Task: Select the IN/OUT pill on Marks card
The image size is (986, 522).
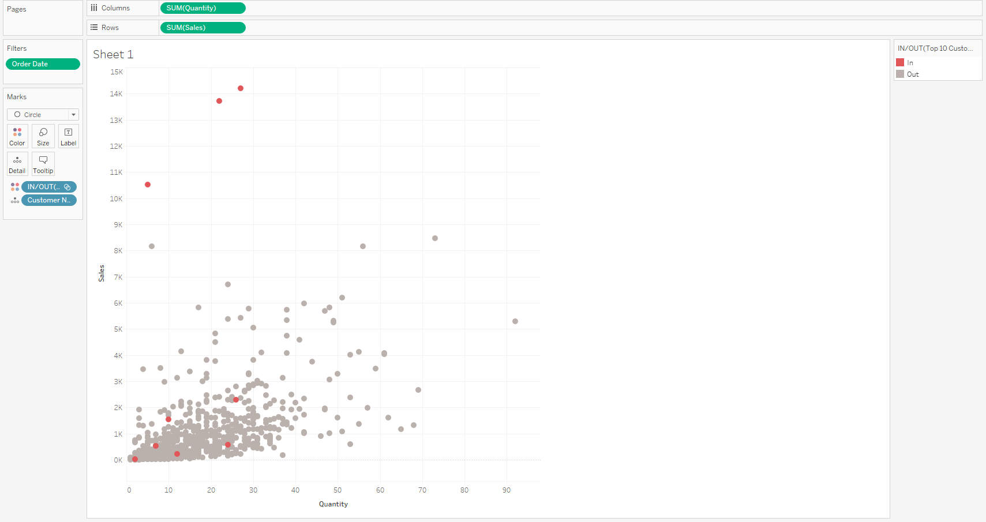Action: click(49, 187)
